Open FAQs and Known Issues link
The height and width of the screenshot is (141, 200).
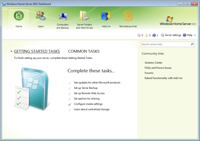tap(158, 68)
